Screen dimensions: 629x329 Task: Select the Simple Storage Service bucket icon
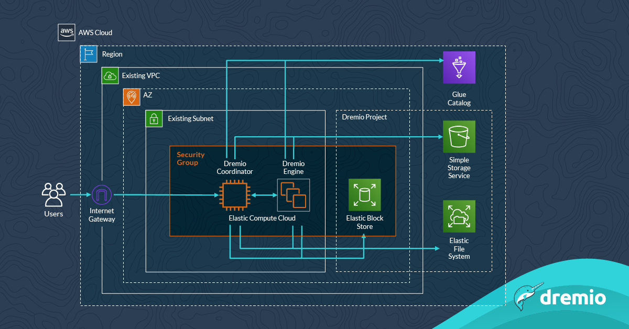coord(459,137)
